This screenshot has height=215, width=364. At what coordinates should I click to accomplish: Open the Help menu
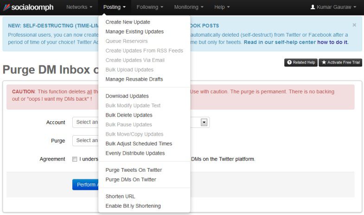222,7
